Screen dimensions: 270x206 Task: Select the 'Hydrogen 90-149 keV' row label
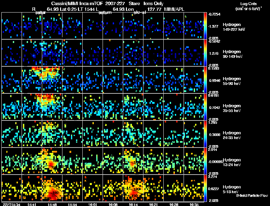pos(233,54)
